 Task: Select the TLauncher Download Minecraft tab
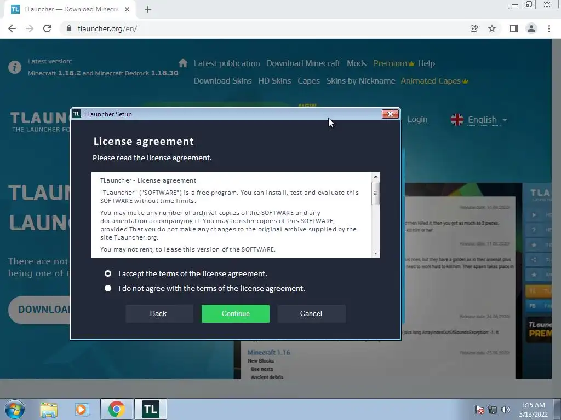click(70, 10)
